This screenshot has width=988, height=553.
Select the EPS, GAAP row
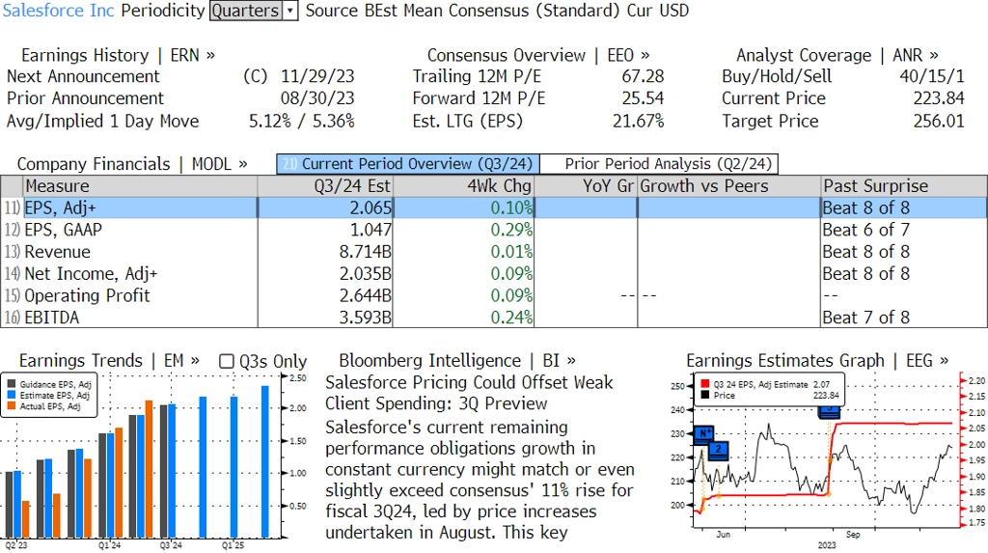click(x=494, y=230)
